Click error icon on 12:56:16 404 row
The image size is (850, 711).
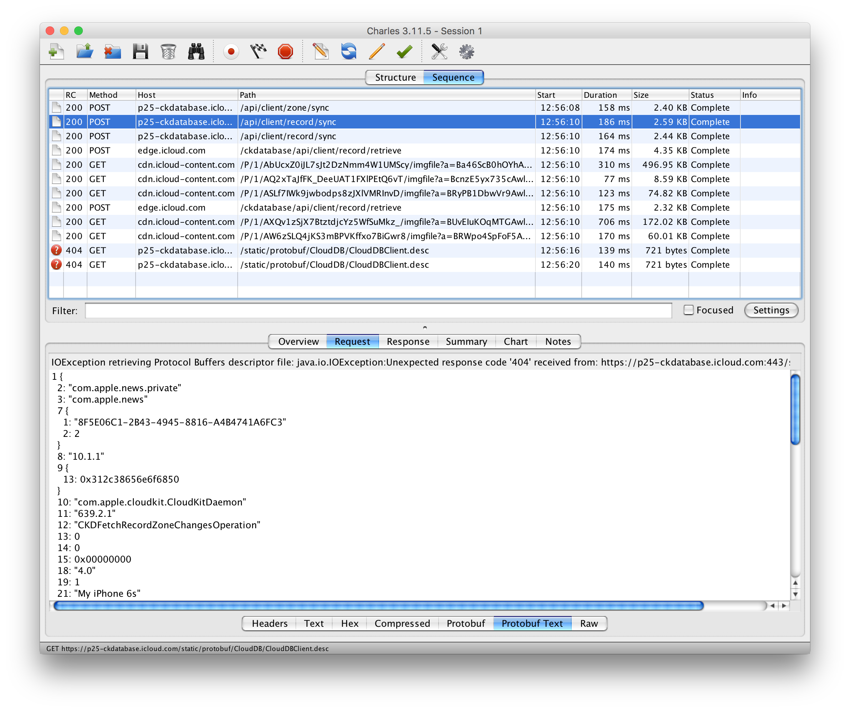click(x=56, y=250)
